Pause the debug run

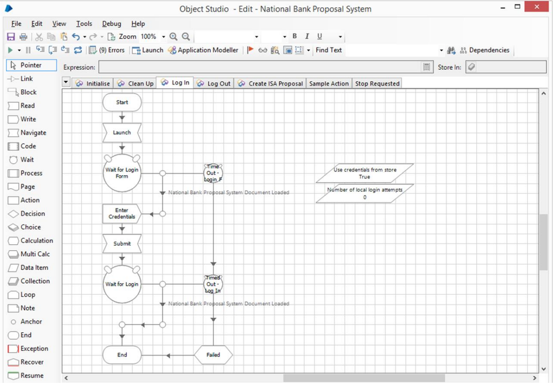coord(28,50)
